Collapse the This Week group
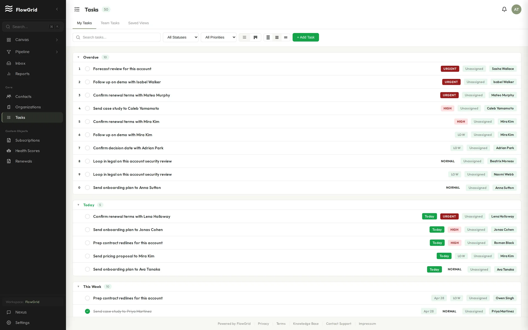Viewport: 528px width, 330px height. click(78, 287)
